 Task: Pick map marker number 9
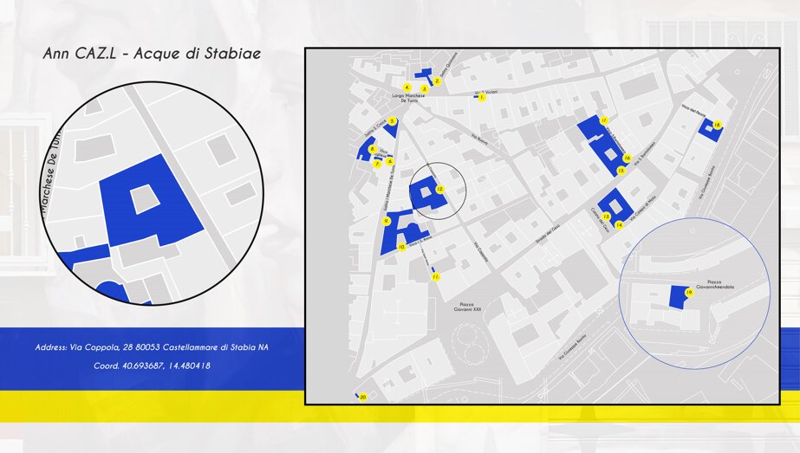[x=387, y=221]
